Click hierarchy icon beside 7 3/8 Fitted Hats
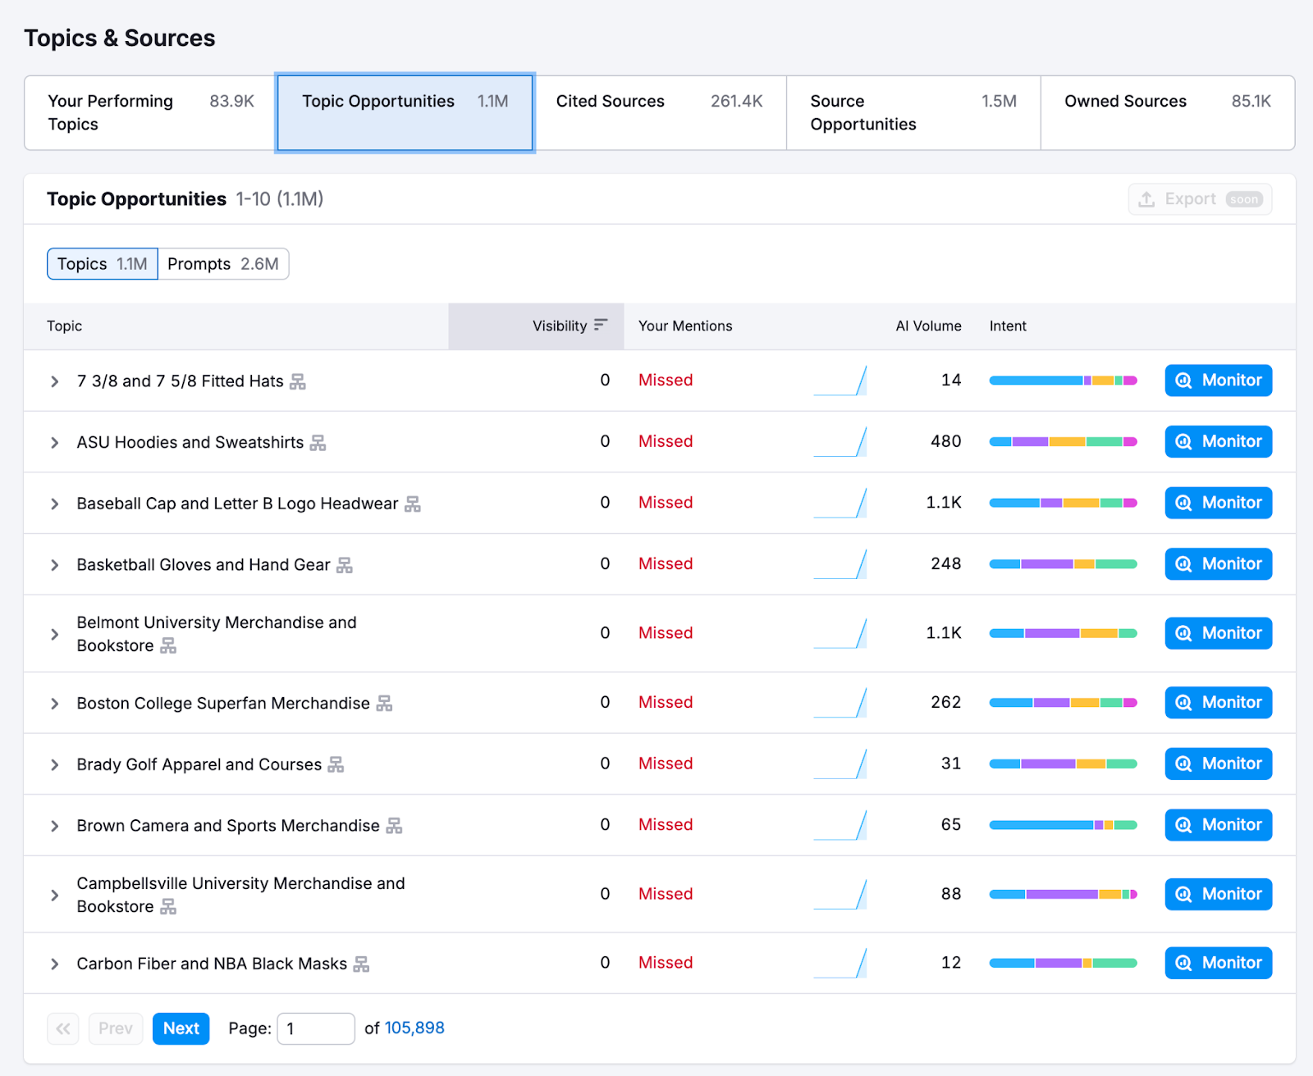The width and height of the screenshot is (1313, 1076). point(298,382)
